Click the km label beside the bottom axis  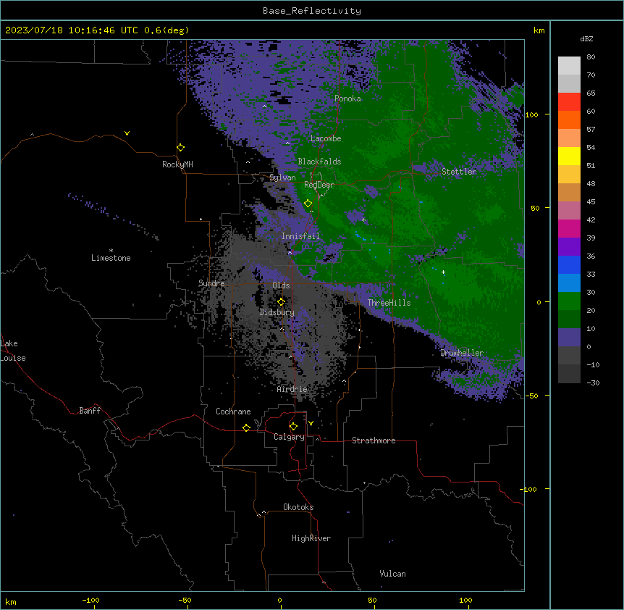point(11,602)
